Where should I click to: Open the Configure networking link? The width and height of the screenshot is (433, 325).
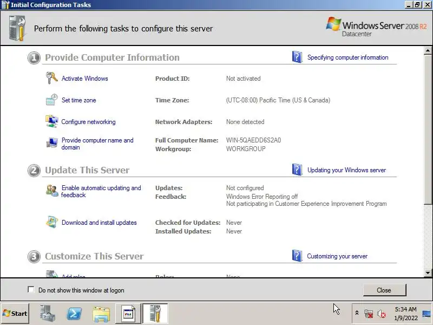pos(88,122)
